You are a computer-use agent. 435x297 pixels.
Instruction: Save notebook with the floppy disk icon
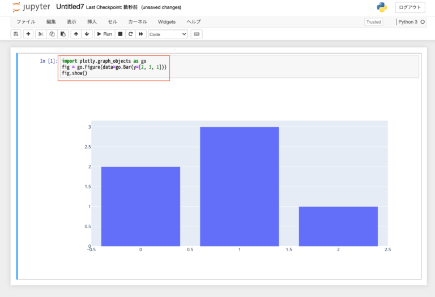coord(16,34)
